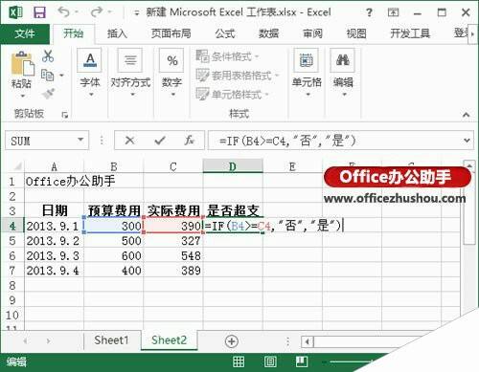Image resolution: width=479 pixels, height=372 pixels.
Task: Switch to Normal view icon in status bar
Action: point(239,361)
